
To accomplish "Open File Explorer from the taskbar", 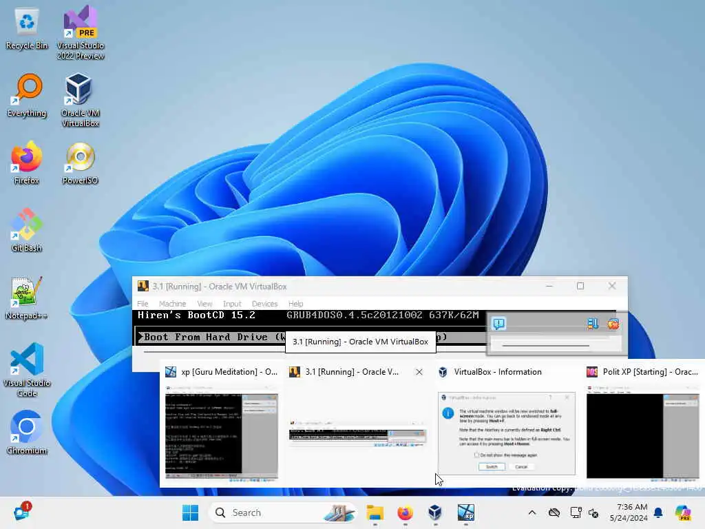I will [375, 512].
